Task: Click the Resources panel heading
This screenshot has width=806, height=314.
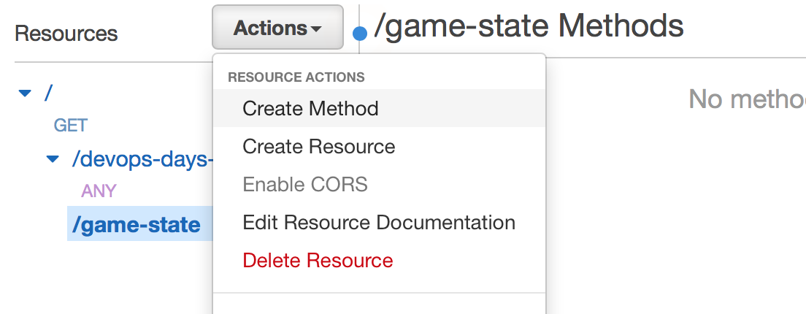Action: coord(66,34)
